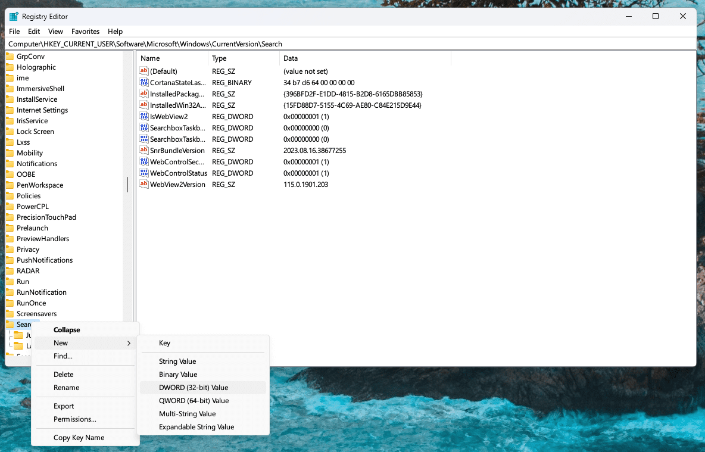This screenshot has width=705, height=452.
Task: Choose DWORD (32-bit) Value from submenu
Action: coord(203,388)
